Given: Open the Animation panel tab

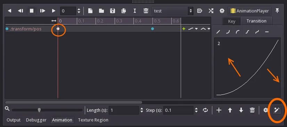Looking at the screenshot, I should [x=62, y=120].
